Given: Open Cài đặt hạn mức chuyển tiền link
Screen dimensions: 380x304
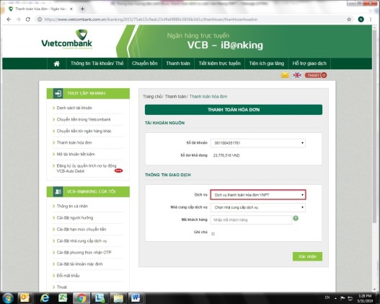Looking at the screenshot, I should 81,230.
